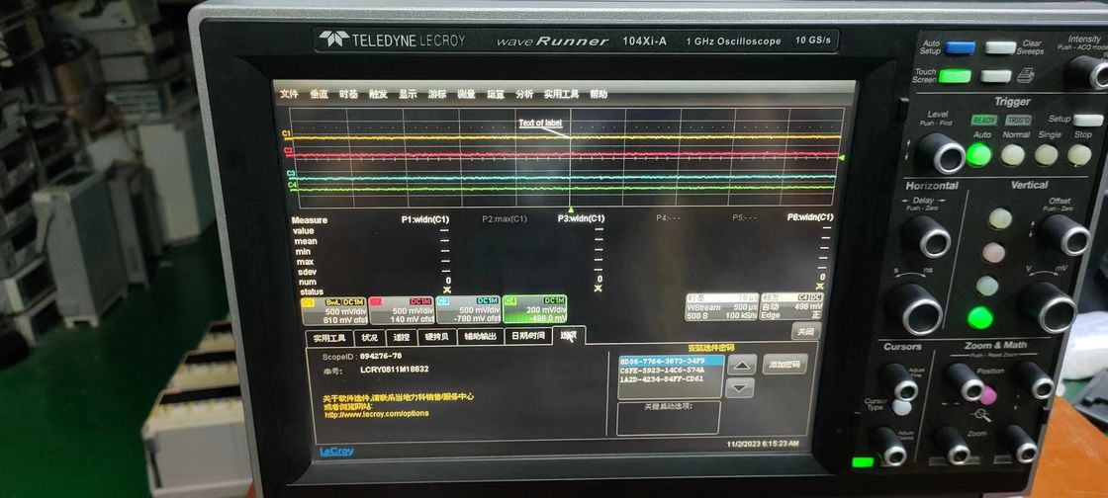Move up in the option key list

click(x=741, y=365)
